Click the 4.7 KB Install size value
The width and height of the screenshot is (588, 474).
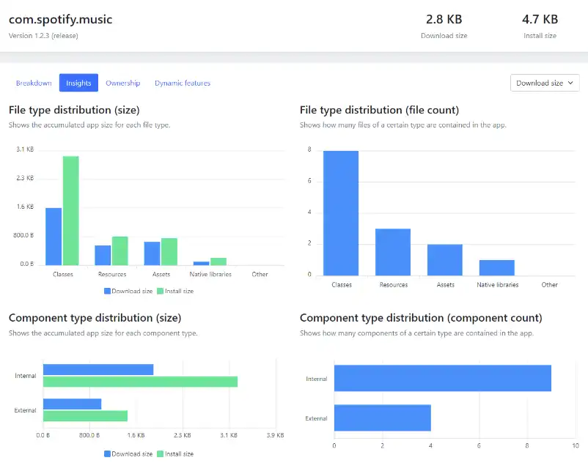540,19
